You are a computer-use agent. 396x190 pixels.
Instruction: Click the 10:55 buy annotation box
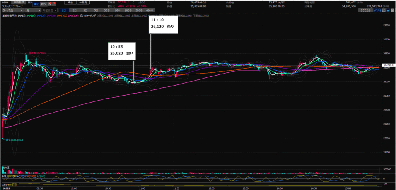tap(123, 50)
